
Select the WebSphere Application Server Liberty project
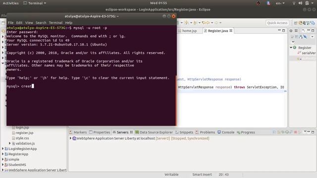pos(36,170)
